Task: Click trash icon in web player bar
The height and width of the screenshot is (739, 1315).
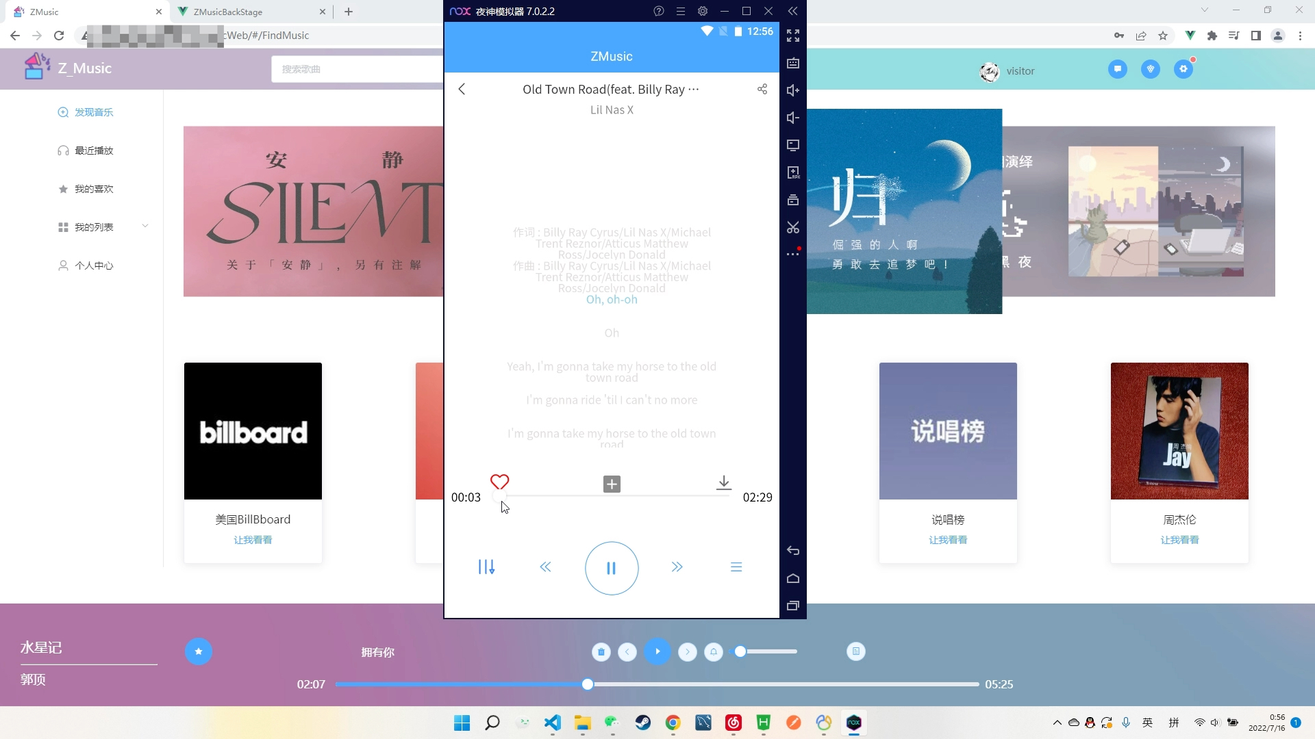Action: 601,652
